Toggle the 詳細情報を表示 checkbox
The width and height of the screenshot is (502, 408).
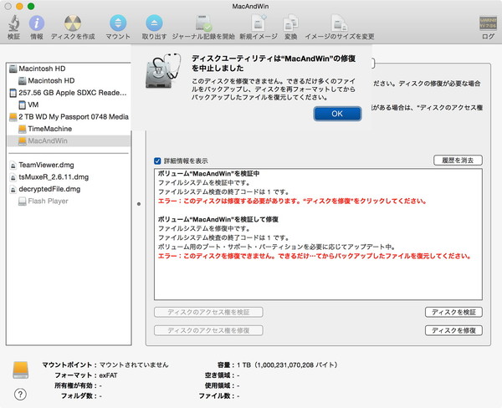coord(157,161)
